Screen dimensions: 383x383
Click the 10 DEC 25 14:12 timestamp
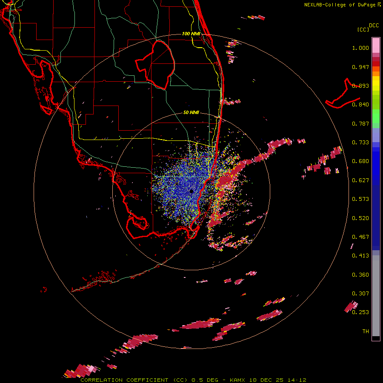coord(278,380)
